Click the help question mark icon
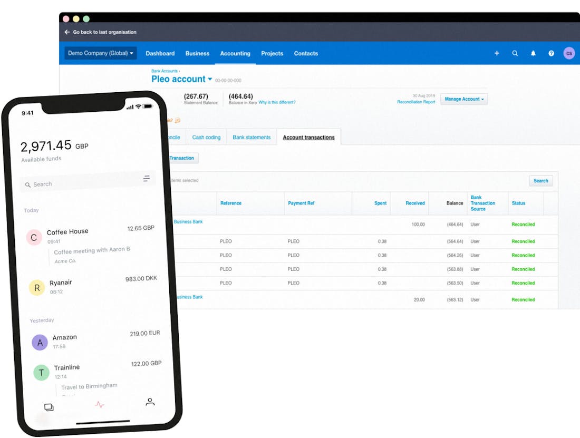Image resolution: width=580 pixels, height=438 pixels. pos(551,53)
